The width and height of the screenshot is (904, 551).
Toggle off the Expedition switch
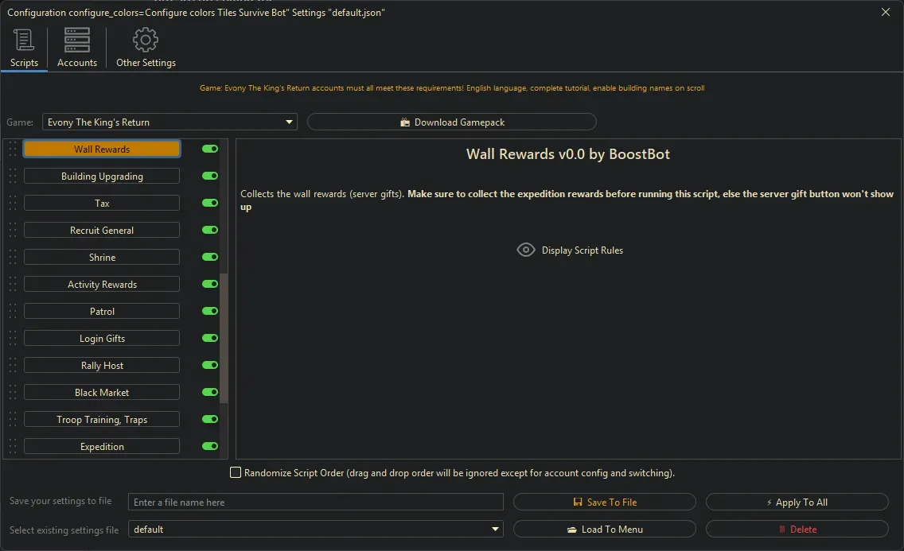point(208,446)
